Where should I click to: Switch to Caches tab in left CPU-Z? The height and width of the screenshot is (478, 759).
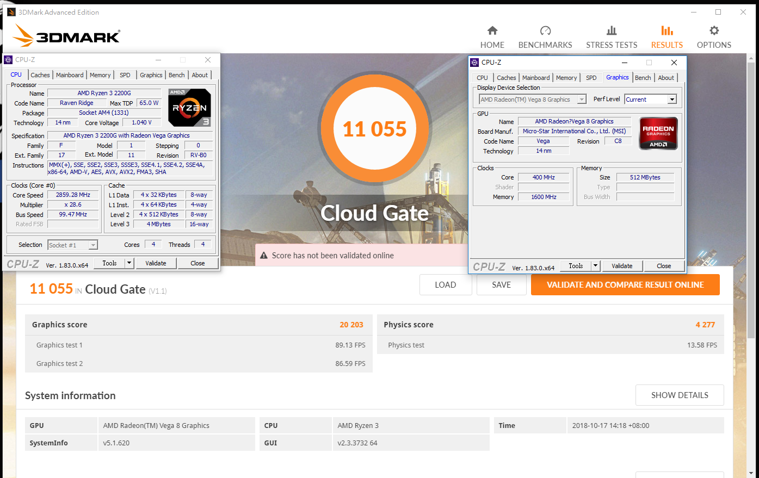(40, 75)
